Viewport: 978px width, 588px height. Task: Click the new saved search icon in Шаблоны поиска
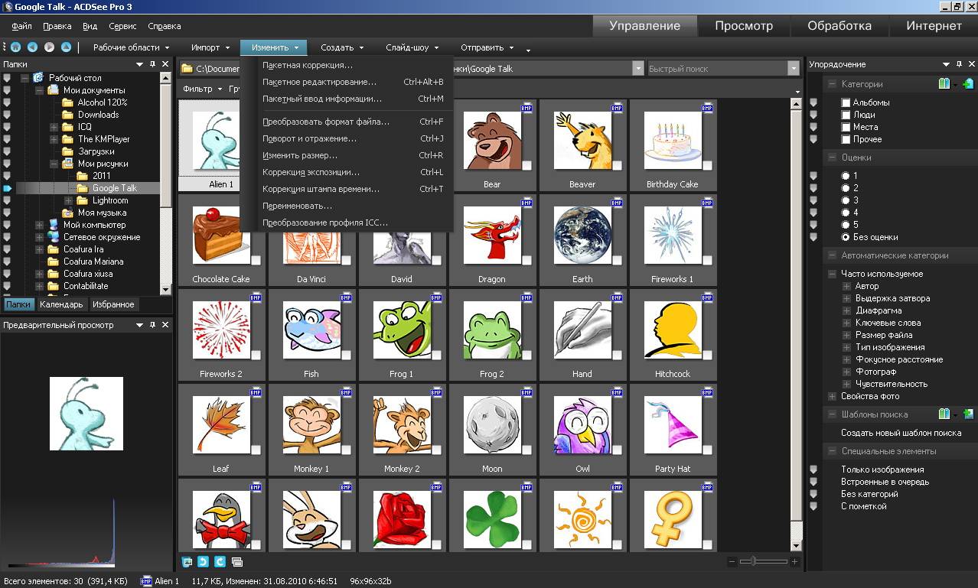pyautogui.click(x=968, y=414)
